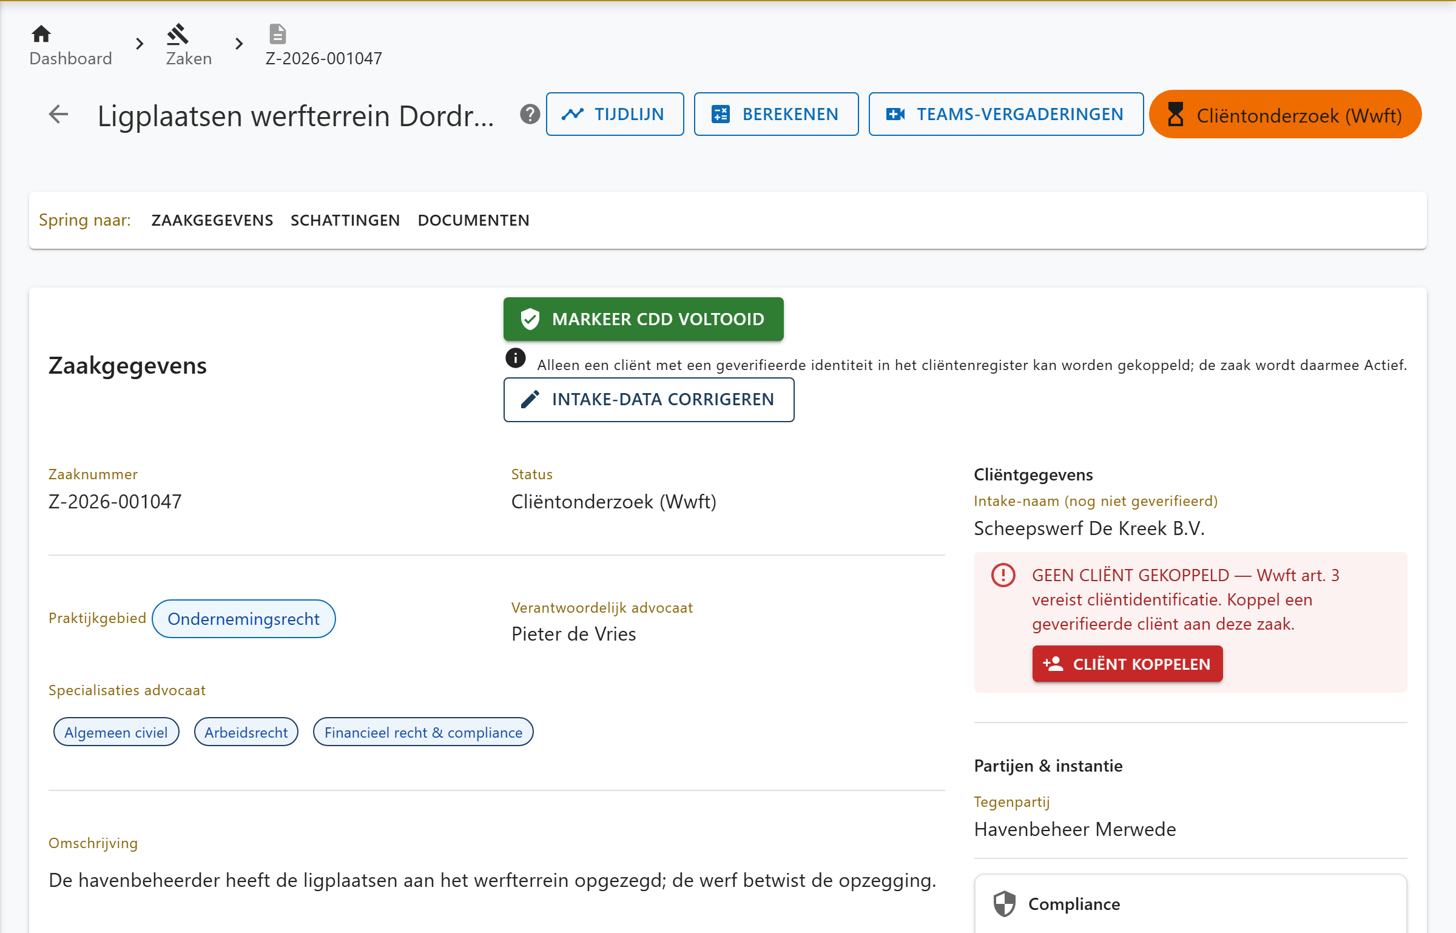This screenshot has width=1456, height=933.
Task: Click the Omschrijving text about de havenbeheerder
Action: pos(492,880)
